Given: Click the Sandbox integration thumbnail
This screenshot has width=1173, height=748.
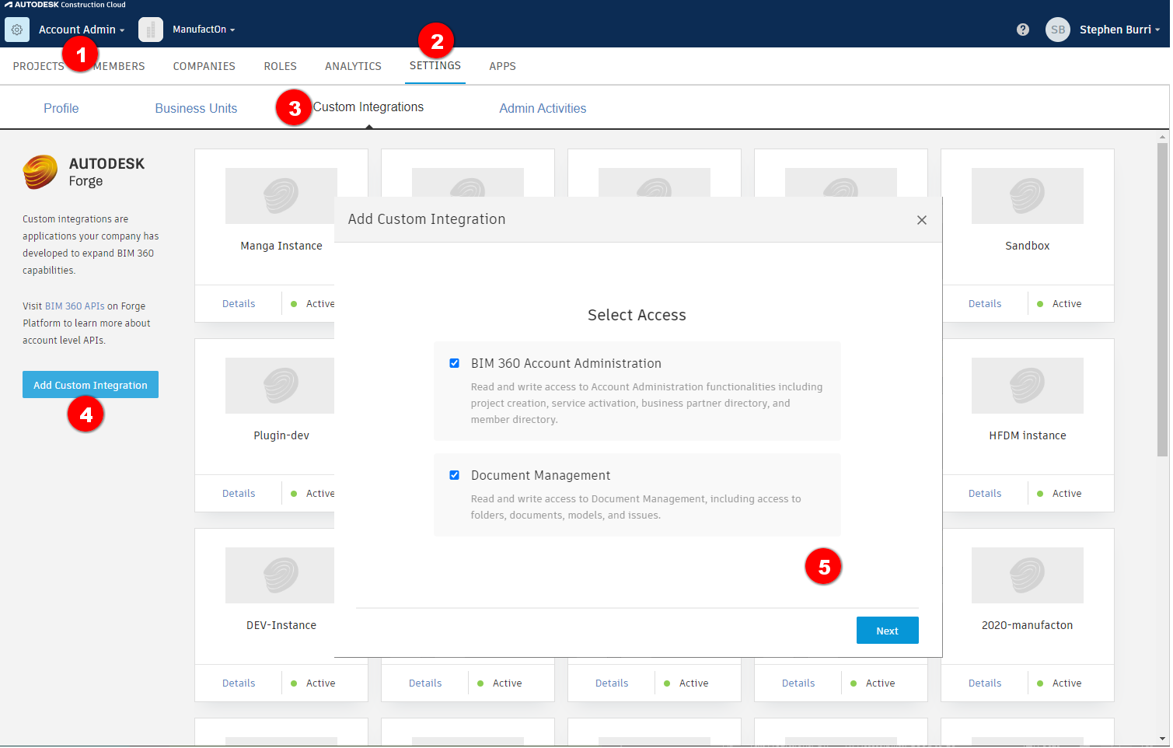Looking at the screenshot, I should [x=1027, y=196].
